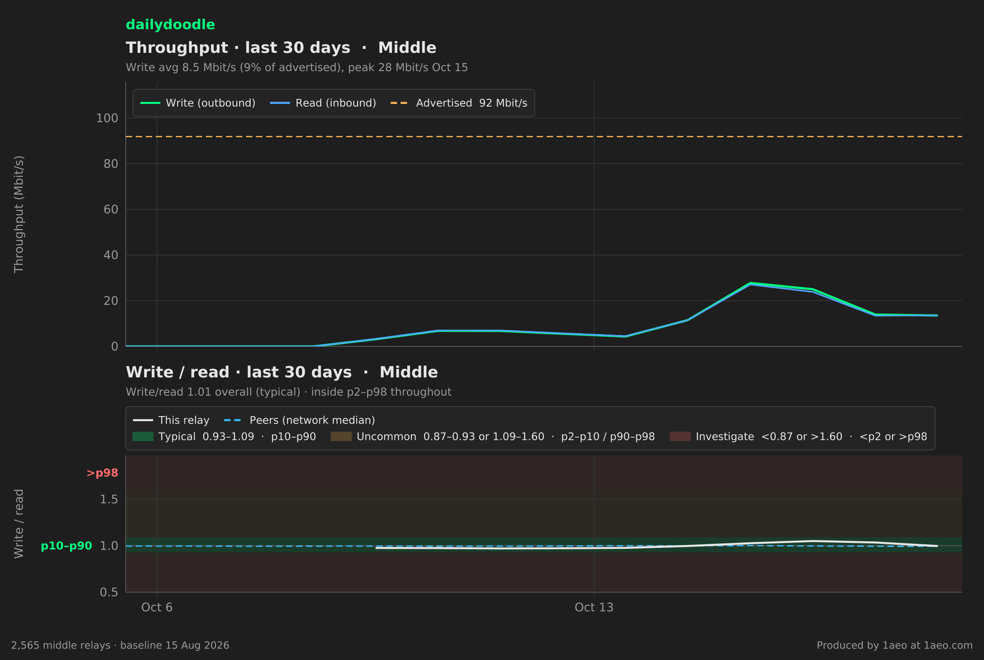This screenshot has width=984, height=660.
Task: Click the 0.5 tick on ratio axis
Action: click(x=109, y=592)
